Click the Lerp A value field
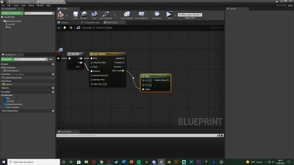Viewport: 294px width, 165px height. pos(149,81)
